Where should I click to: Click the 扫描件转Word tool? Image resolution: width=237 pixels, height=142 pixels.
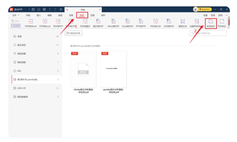(x=197, y=23)
